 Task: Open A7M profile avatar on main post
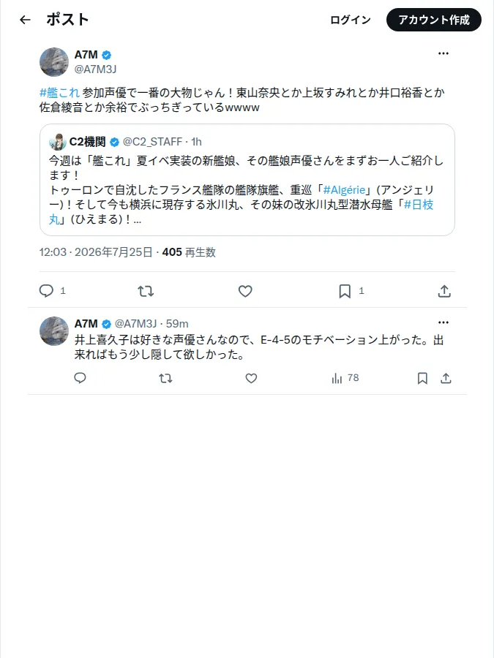coord(54,61)
